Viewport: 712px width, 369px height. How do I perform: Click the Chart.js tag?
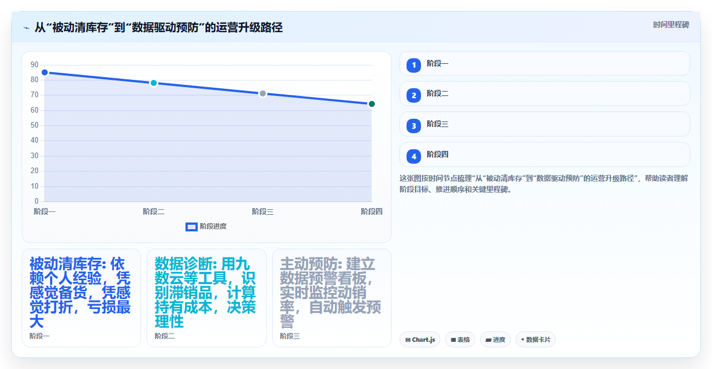[x=420, y=340]
